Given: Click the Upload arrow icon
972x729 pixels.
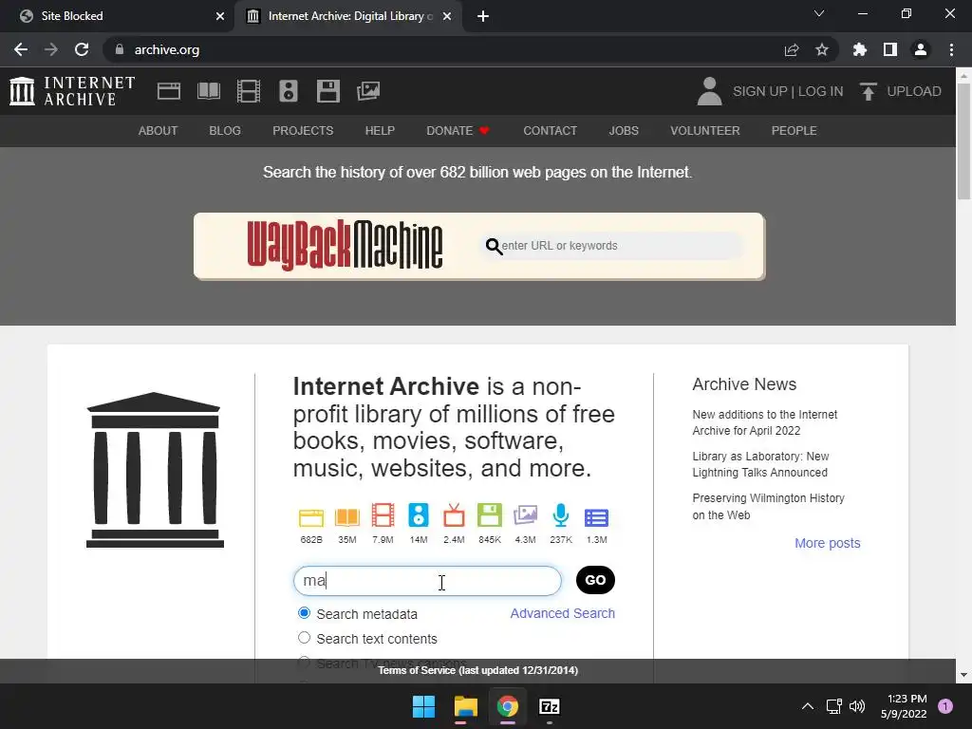Looking at the screenshot, I should coord(868,91).
